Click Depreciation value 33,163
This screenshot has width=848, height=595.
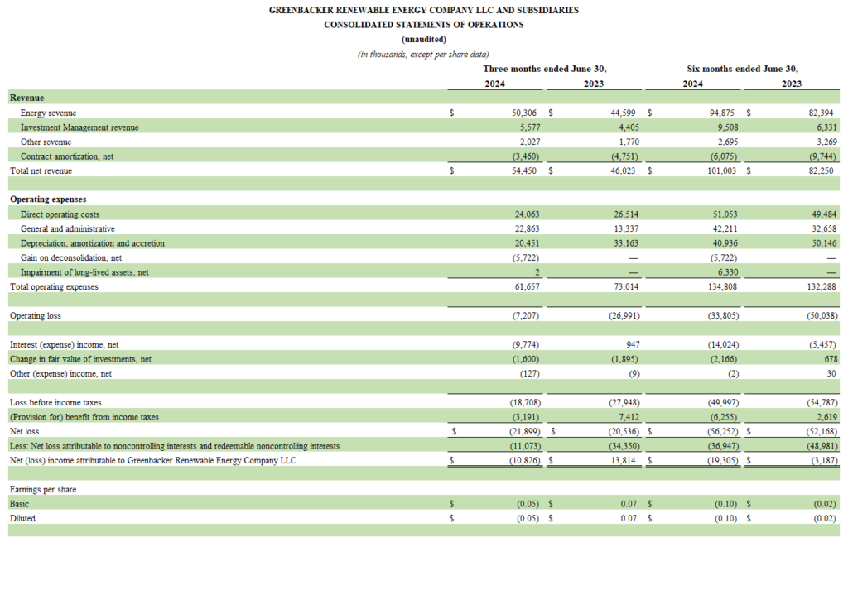pyautogui.click(x=626, y=244)
